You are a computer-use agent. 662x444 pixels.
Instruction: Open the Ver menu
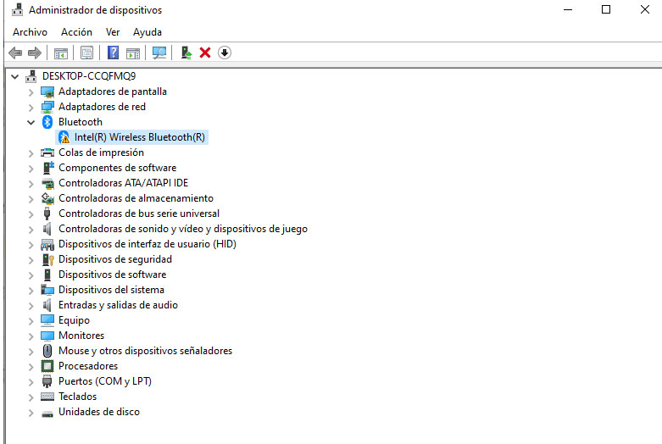click(x=113, y=32)
